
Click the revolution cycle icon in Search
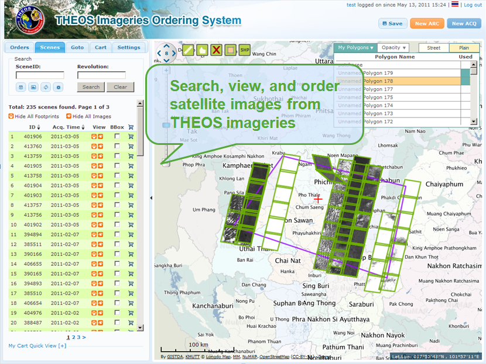coord(46,87)
